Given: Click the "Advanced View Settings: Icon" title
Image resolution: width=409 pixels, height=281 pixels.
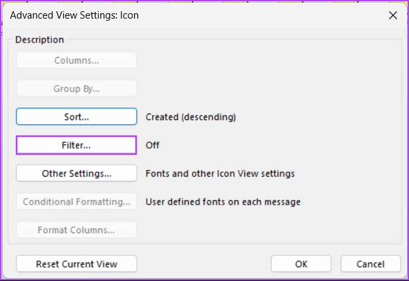Looking at the screenshot, I should [x=74, y=14].
